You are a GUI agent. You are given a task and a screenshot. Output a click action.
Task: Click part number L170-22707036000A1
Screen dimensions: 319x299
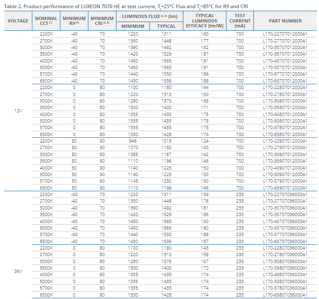[x=285, y=194]
